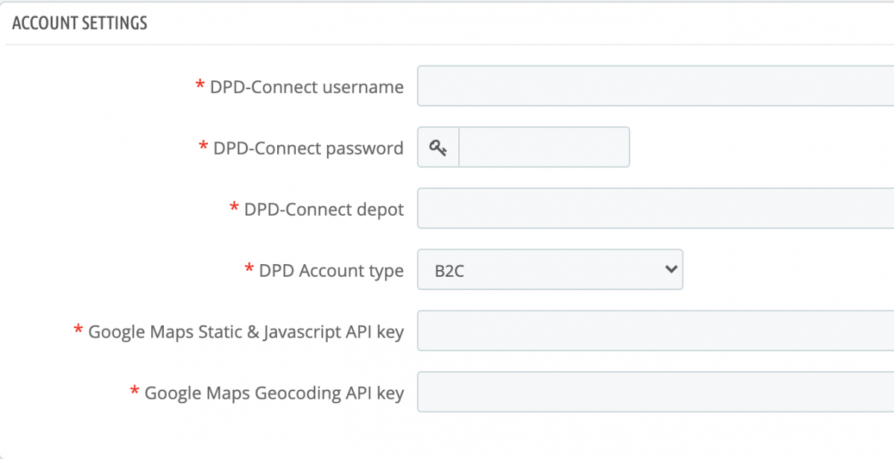This screenshot has height=459, width=894.
Task: Click the Google Maps Static & Javascript API key label
Action: click(x=246, y=332)
